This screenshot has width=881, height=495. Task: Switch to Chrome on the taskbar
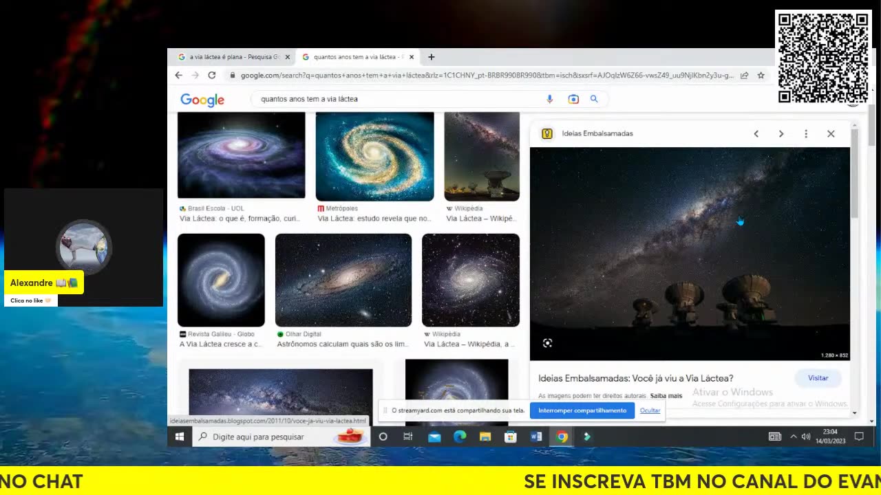(562, 437)
